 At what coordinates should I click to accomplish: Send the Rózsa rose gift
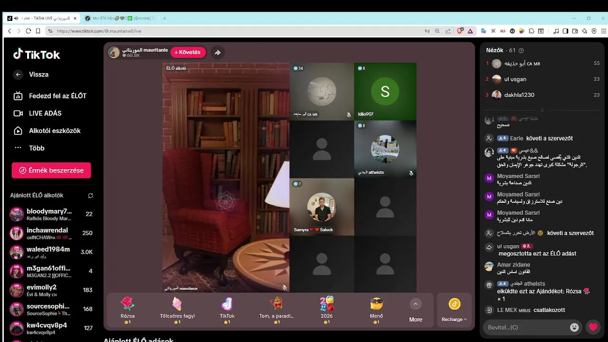pos(128,310)
